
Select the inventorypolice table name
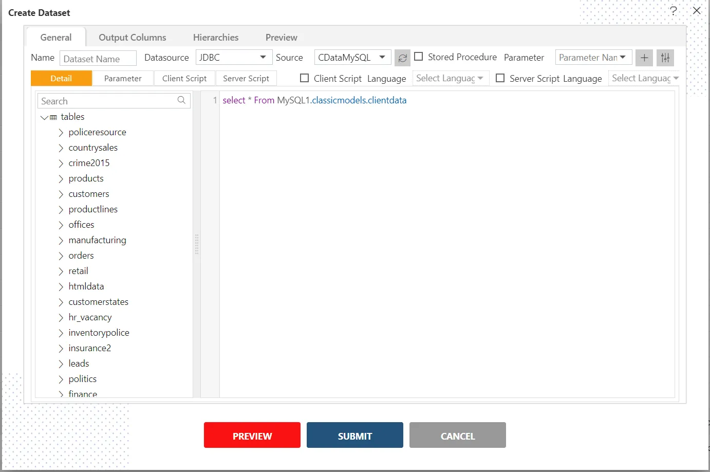(x=99, y=333)
